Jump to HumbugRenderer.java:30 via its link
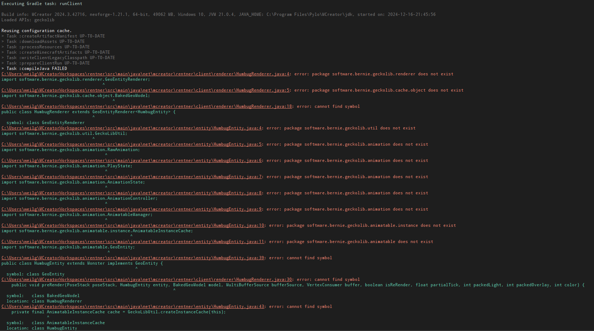594x331 pixels. [x=147, y=279]
